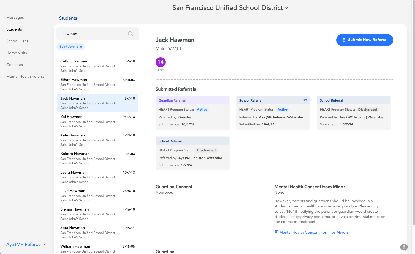Open the help question mark icon
This screenshot has width=415, height=254.
pyautogui.click(x=404, y=247)
